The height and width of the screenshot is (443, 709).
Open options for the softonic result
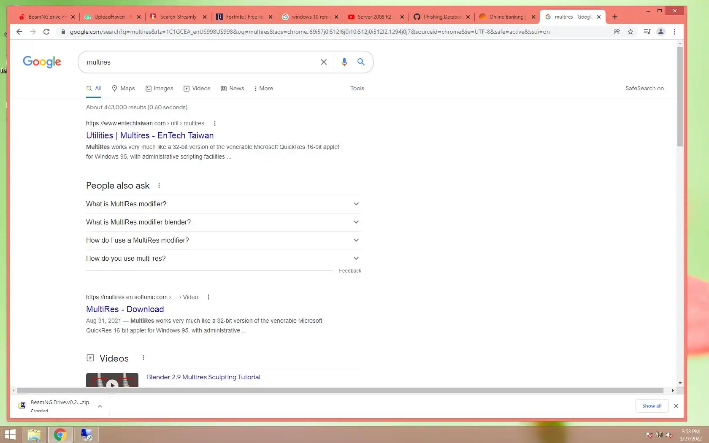208,297
